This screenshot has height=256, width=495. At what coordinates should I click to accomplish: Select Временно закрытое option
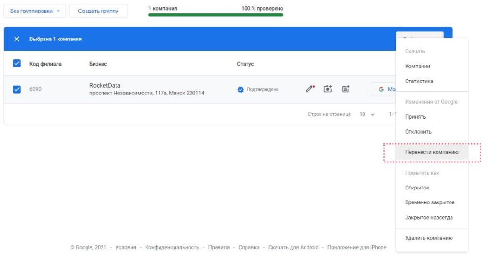(x=430, y=202)
